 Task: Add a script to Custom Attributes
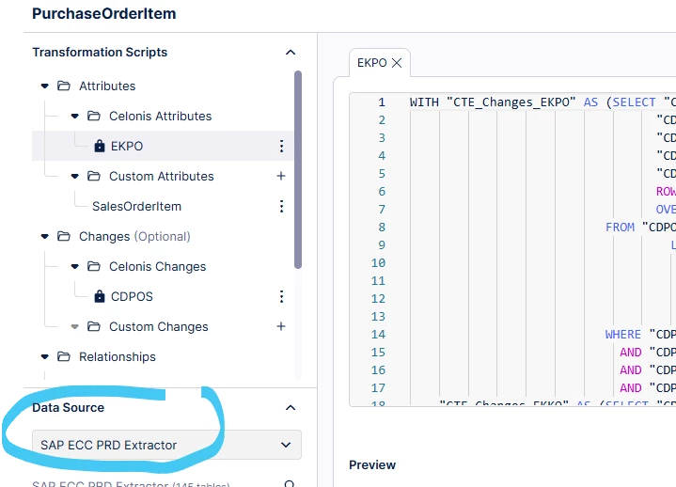click(281, 176)
